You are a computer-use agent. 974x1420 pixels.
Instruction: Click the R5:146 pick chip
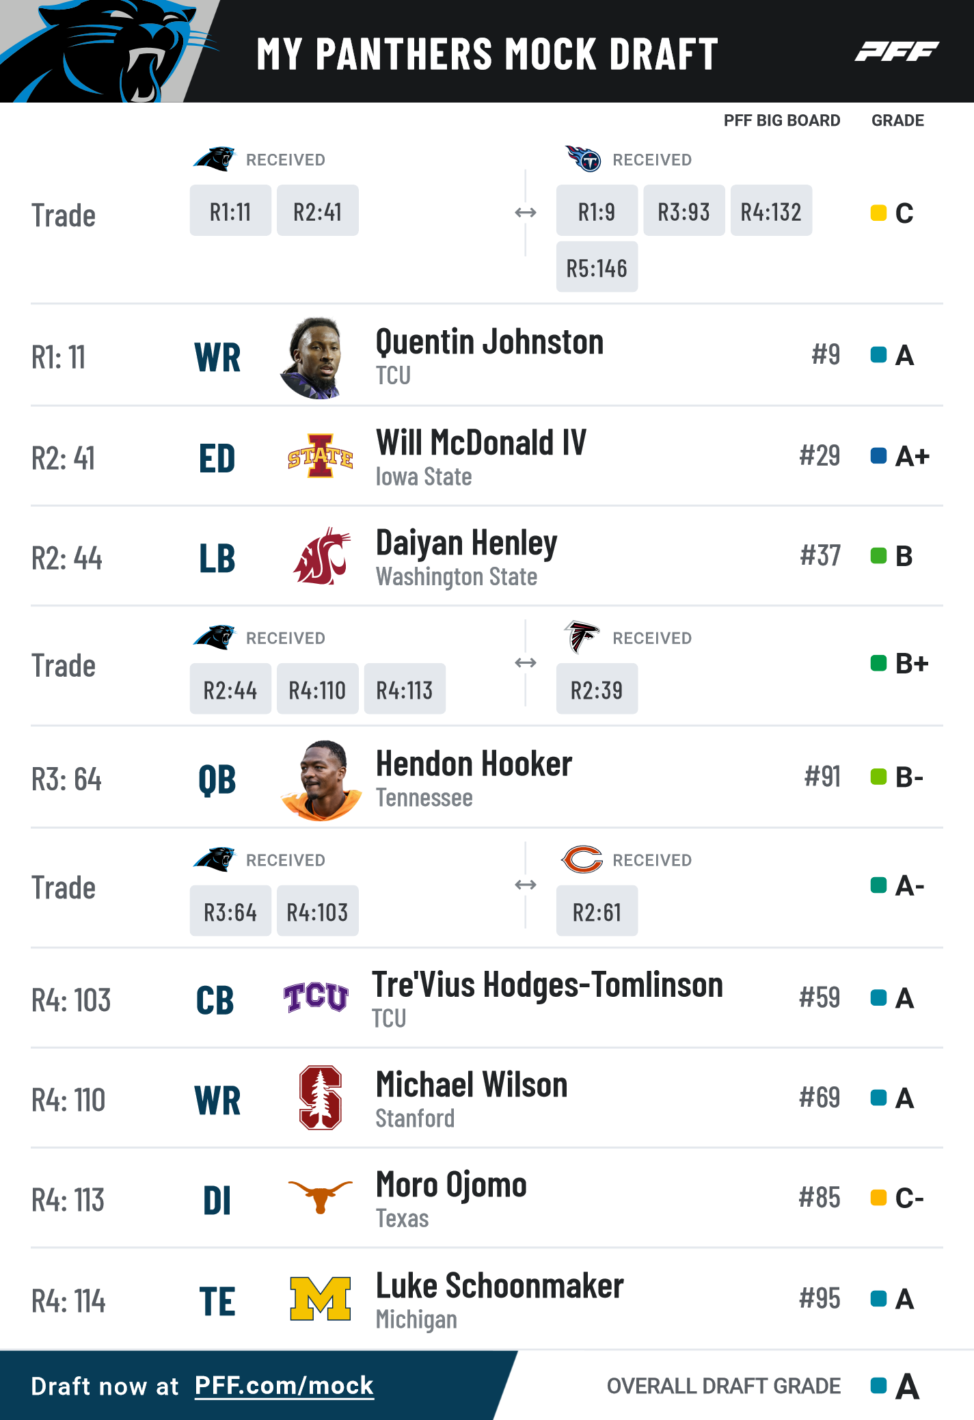(x=597, y=267)
